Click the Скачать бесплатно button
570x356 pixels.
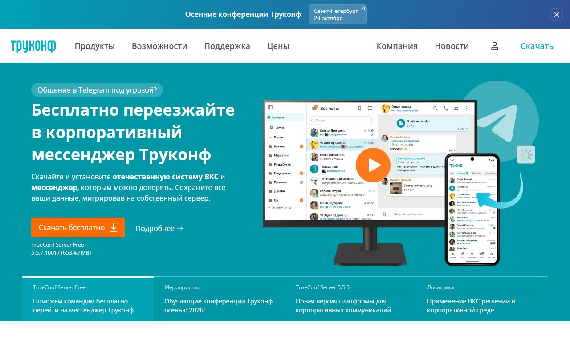(x=78, y=227)
